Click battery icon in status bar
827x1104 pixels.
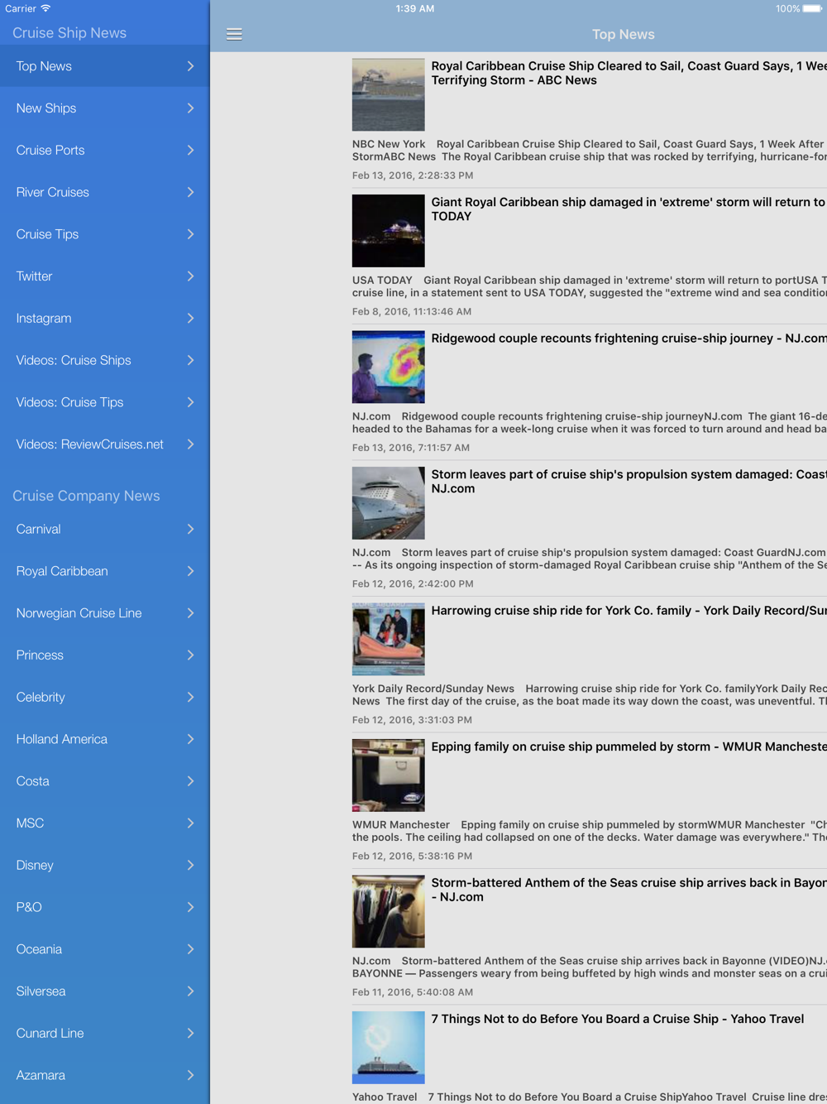812,9
